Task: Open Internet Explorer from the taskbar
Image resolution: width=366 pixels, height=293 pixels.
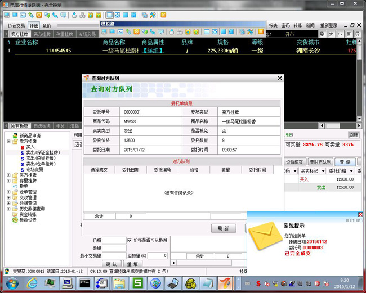Action: [x=33, y=283]
